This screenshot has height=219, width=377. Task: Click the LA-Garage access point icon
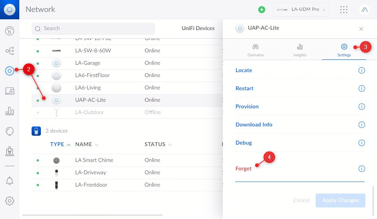click(56, 63)
